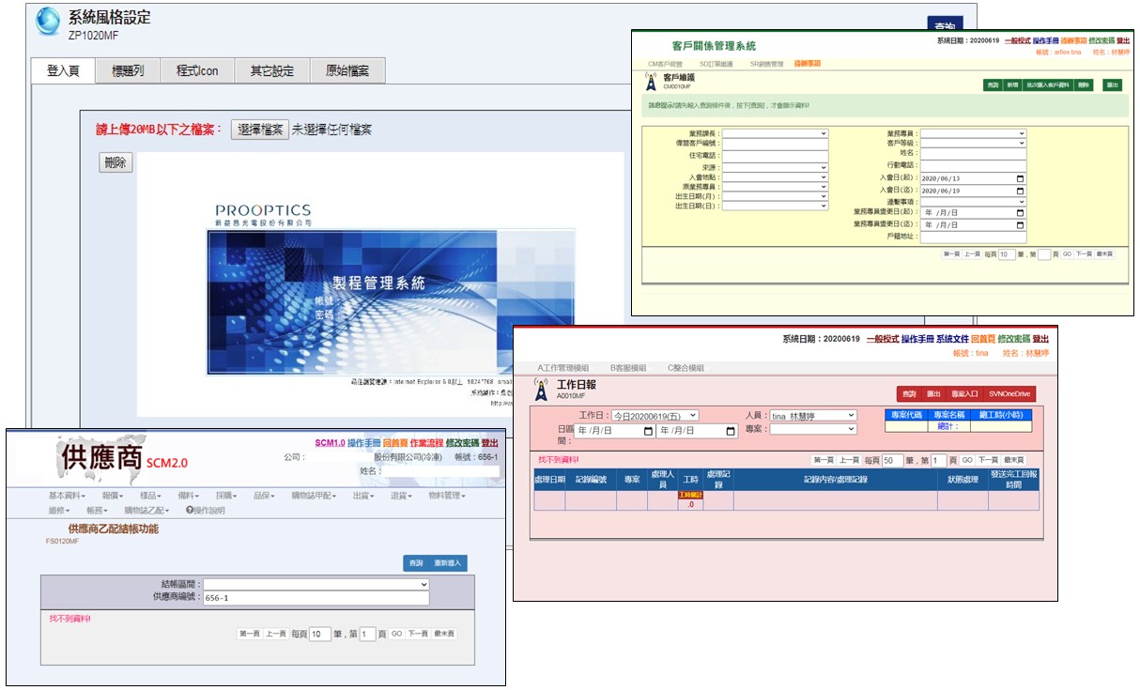Click the antenna icon next to 工作日報
Viewport: 1140px width, 690px height.
point(541,390)
